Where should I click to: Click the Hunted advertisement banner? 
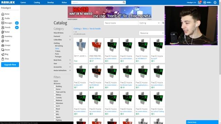coord(109,12)
